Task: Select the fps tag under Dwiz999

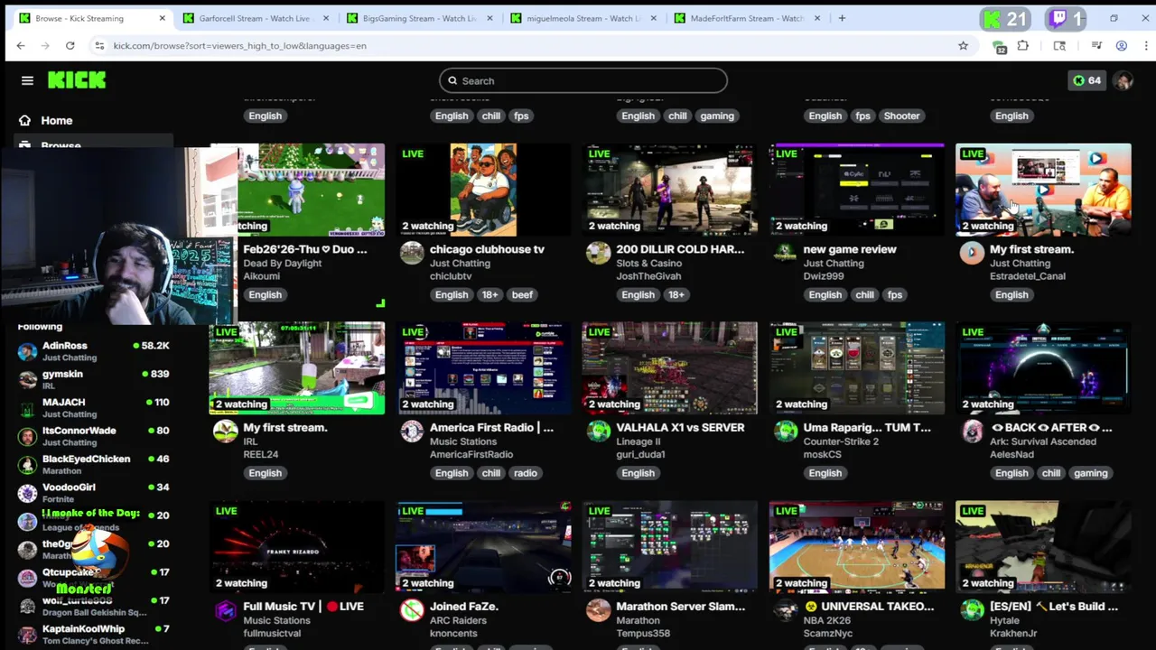Action: [894, 294]
